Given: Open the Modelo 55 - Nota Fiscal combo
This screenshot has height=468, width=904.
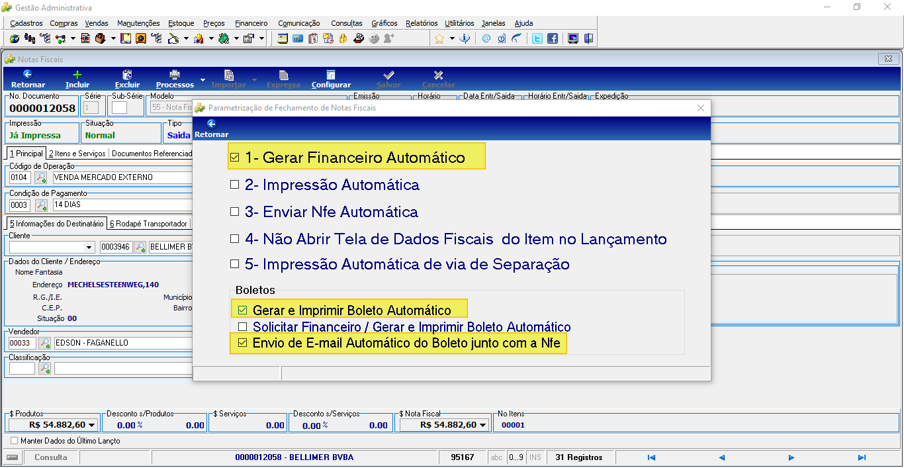Looking at the screenshot, I should coord(171,107).
